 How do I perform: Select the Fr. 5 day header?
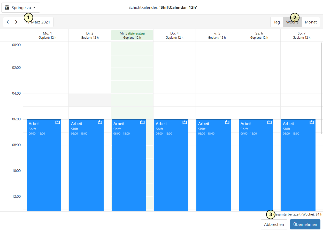(217, 35)
